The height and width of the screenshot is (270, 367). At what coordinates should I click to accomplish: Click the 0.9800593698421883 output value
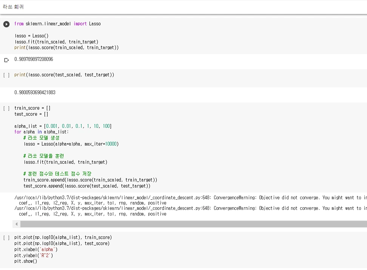35,93
